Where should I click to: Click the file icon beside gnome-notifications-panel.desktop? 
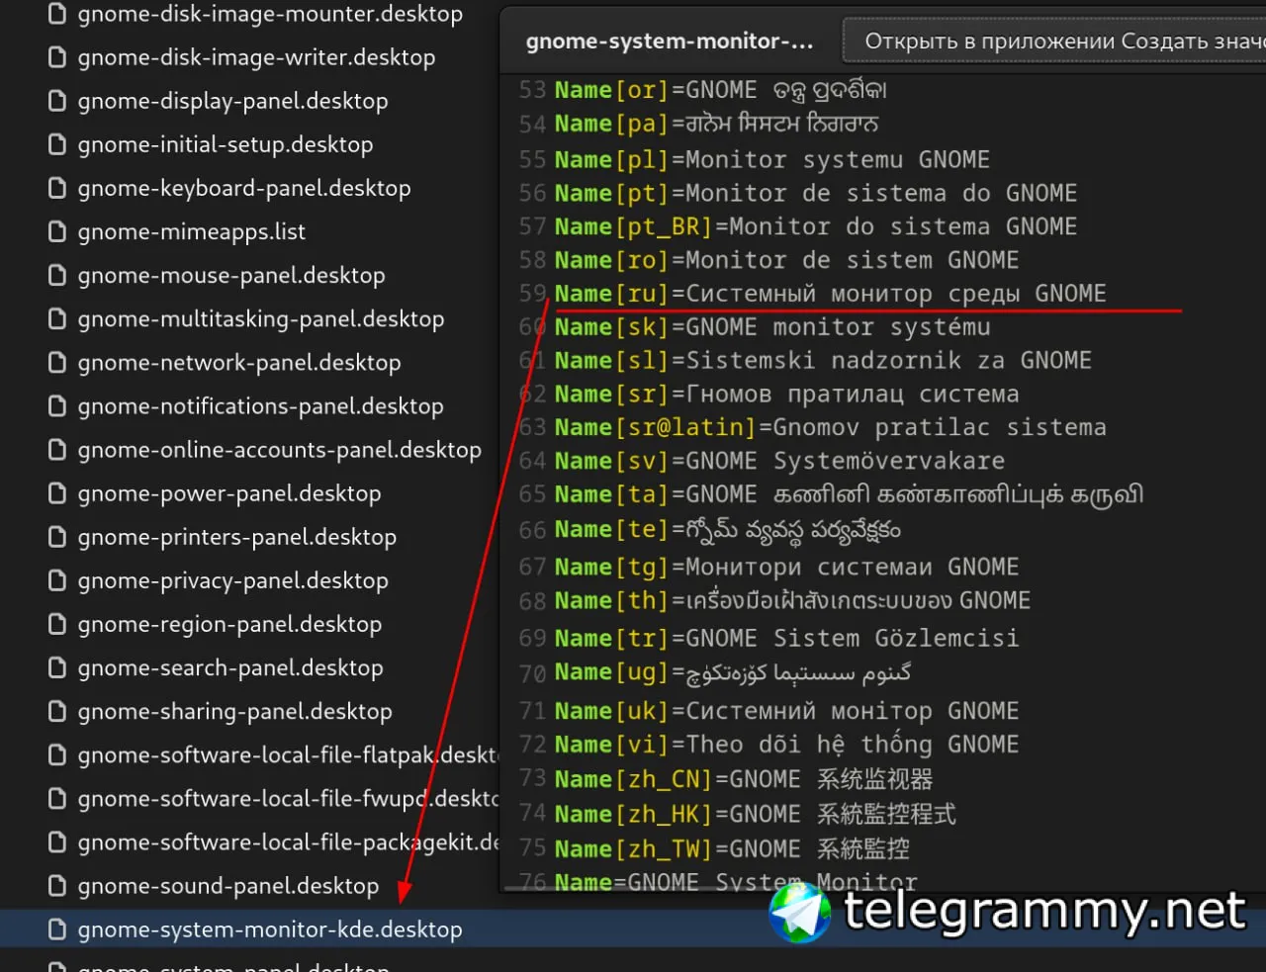click(x=57, y=405)
